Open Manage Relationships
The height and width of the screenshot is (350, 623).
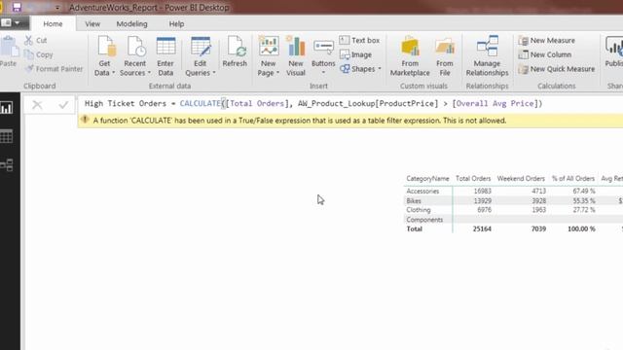pos(487,56)
